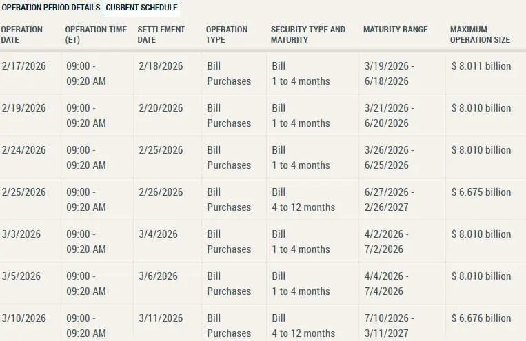This screenshot has width=526, height=341.
Task: Click the Maturity Range column header
Action: click(395, 30)
